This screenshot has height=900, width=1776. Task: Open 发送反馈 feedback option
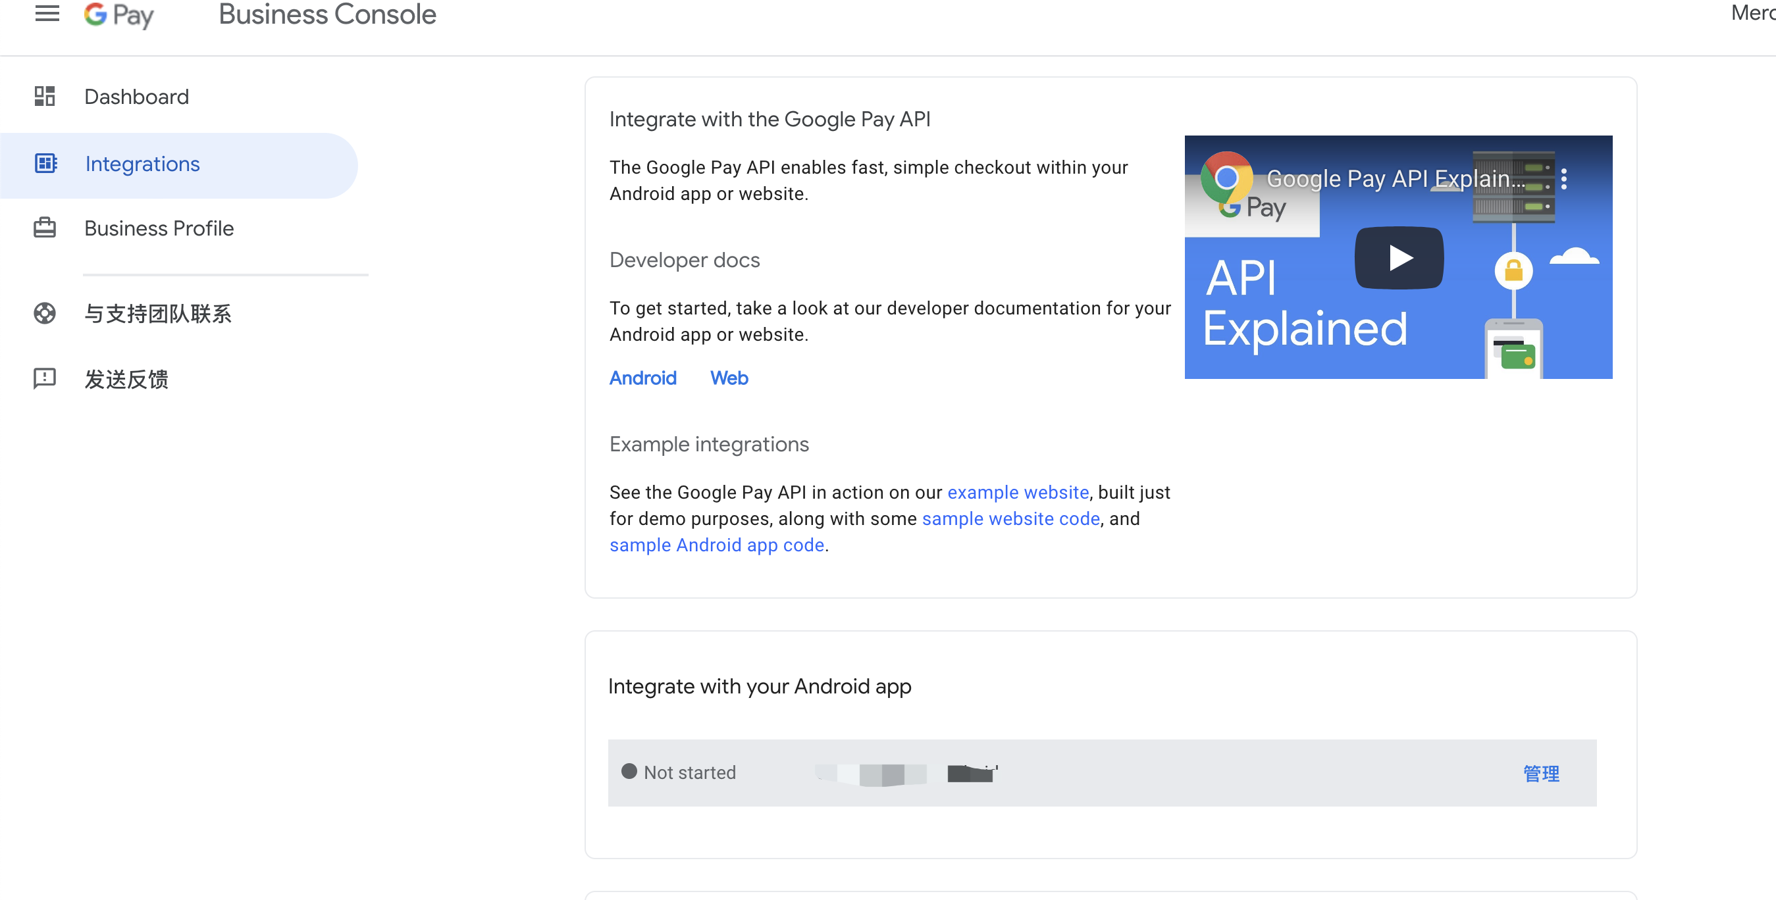[126, 378]
